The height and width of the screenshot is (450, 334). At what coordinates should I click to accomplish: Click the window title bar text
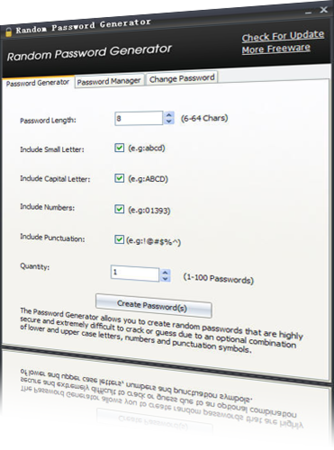pyautogui.click(x=83, y=26)
